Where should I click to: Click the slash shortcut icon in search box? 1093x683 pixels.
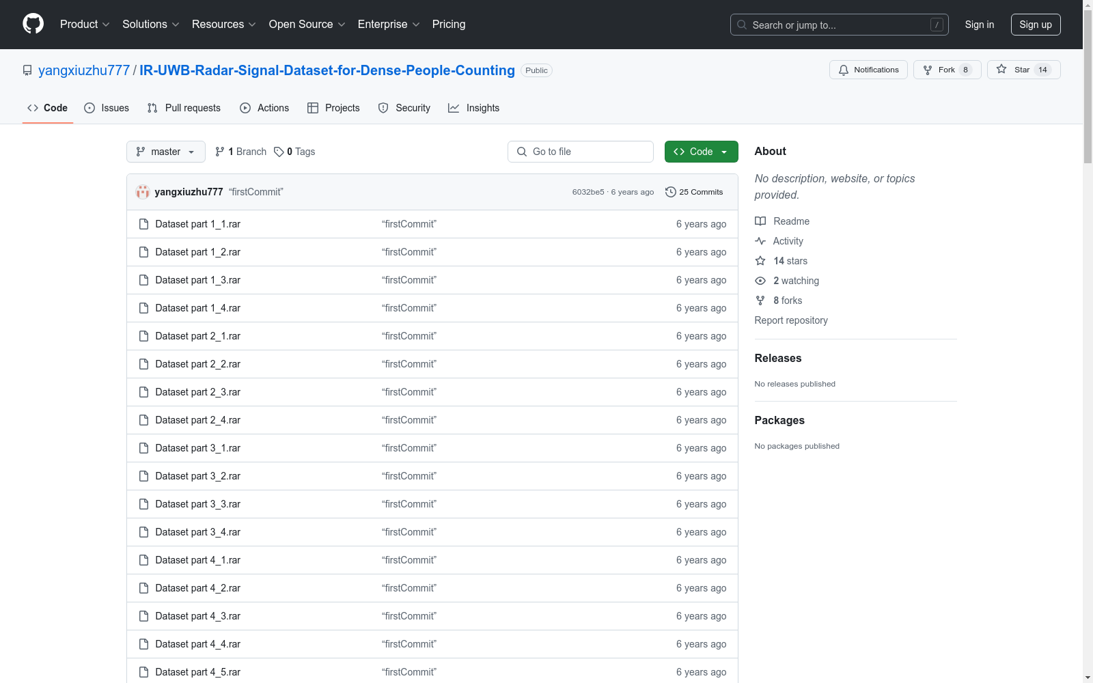937,25
